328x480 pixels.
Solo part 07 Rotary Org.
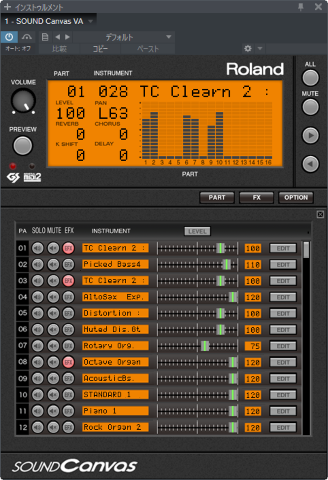click(38, 346)
